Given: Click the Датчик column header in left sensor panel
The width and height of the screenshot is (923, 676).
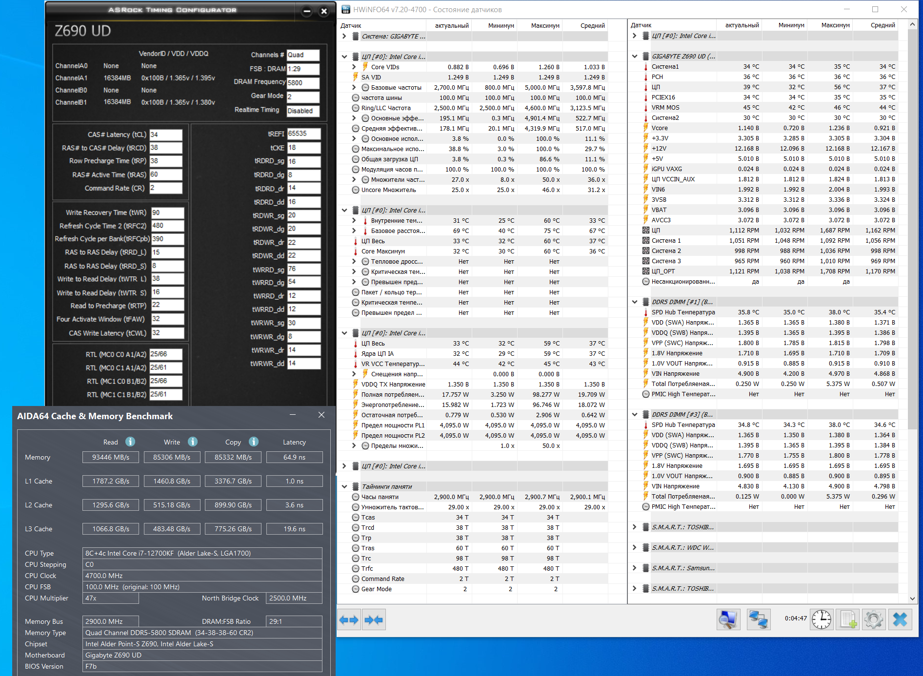Looking at the screenshot, I should [x=382, y=25].
